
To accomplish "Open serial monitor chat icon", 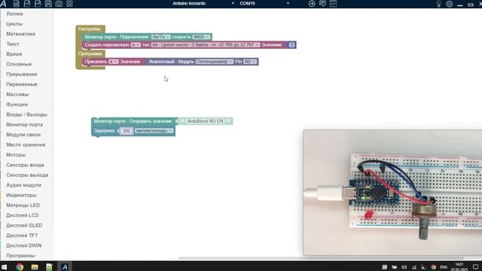I will pyautogui.click(x=322, y=4).
